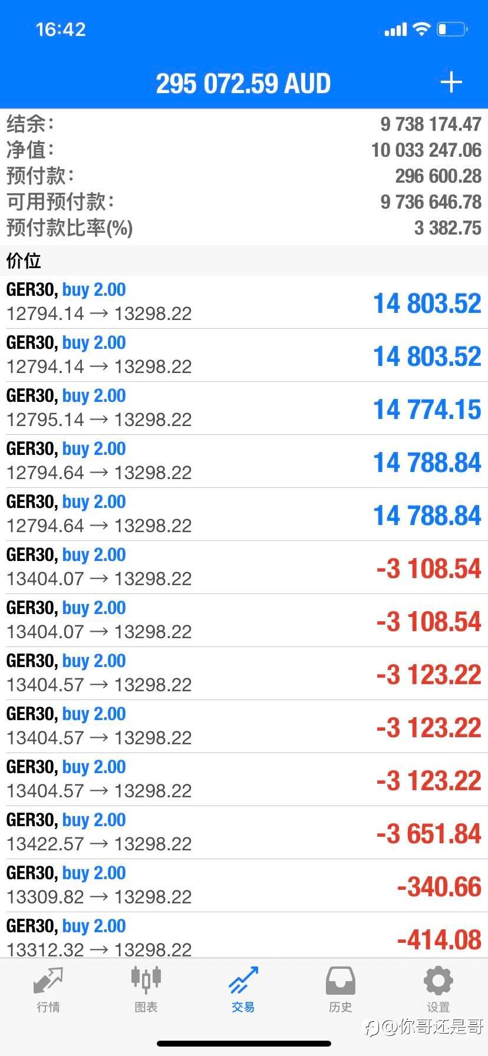Tap the 预付款比率(%) margin level row
Screen dimensions: 488x1056
[244, 227]
